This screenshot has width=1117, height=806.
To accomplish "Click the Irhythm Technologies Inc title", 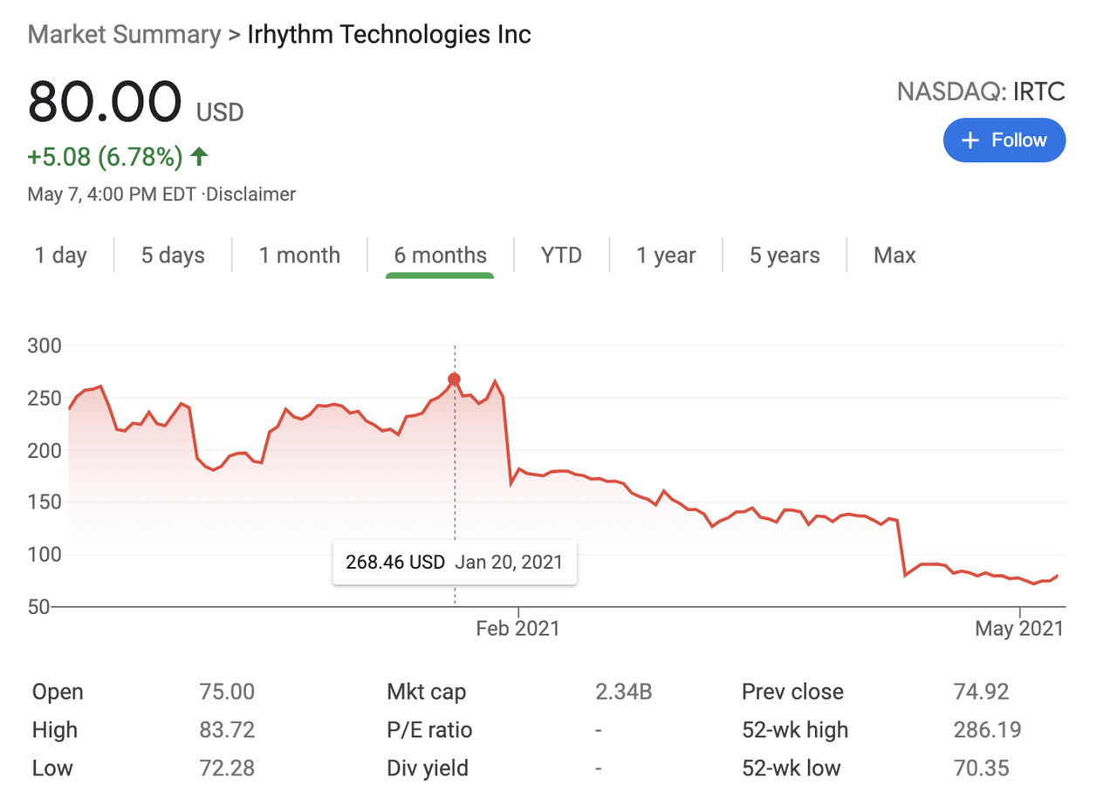I will [x=389, y=35].
